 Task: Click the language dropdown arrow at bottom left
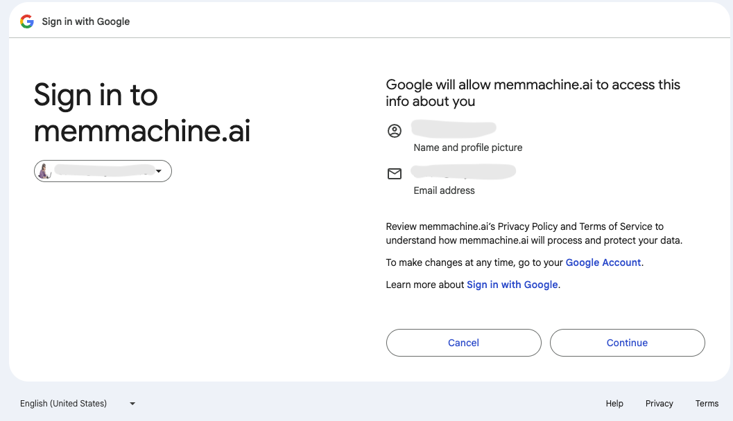point(132,404)
